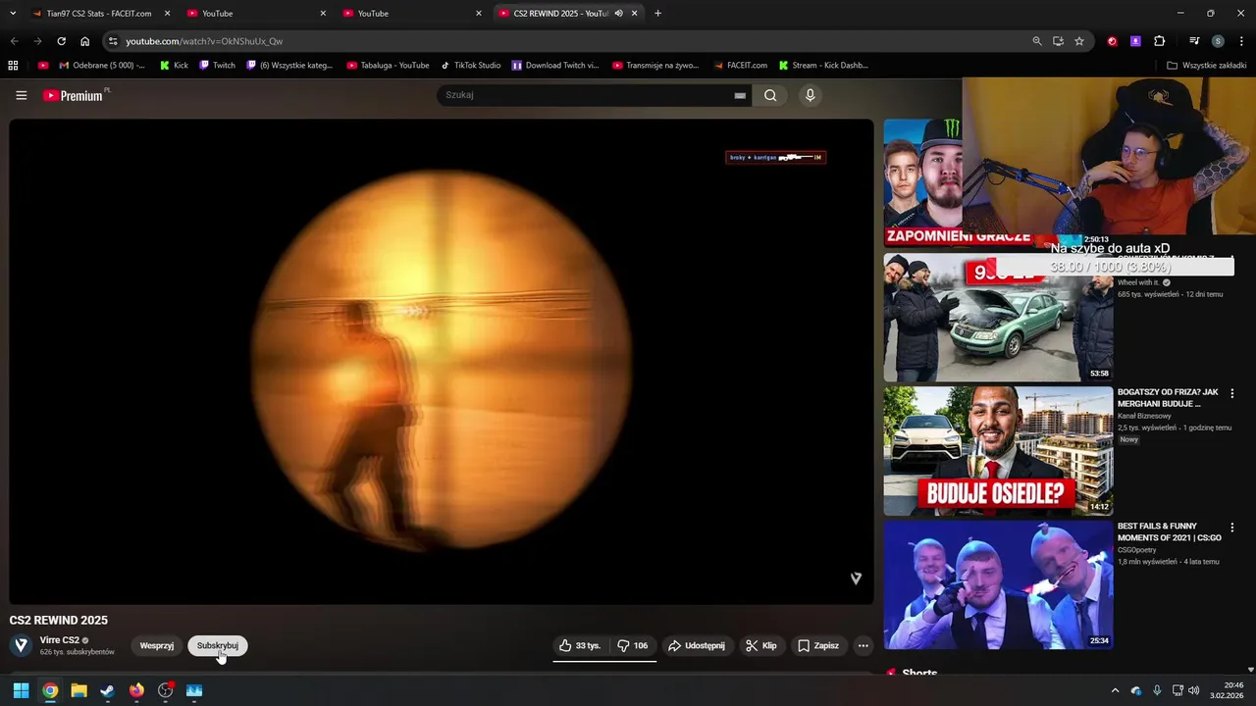The width and height of the screenshot is (1256, 706).
Task: Open the Chrome extensions puzzle icon
Action: 1159,41
